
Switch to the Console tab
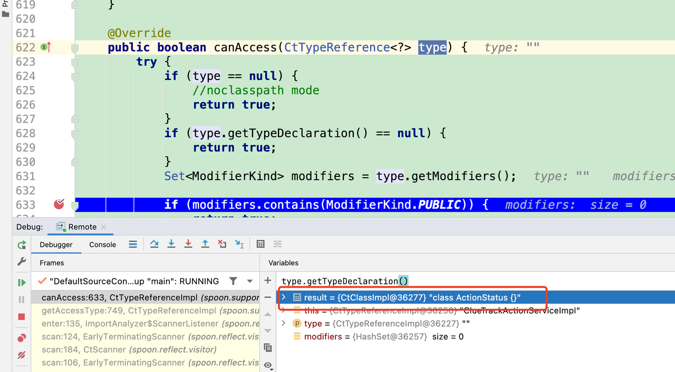point(102,244)
